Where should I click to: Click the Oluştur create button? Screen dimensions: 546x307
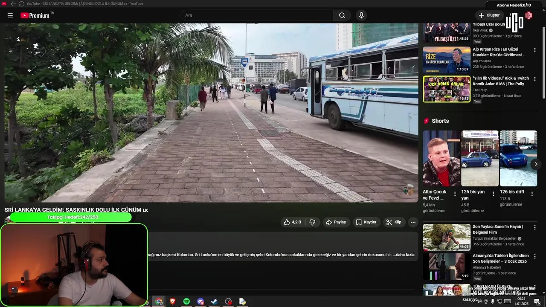click(x=489, y=15)
